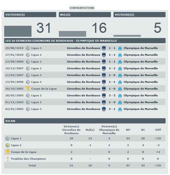Click Coupe de la Ligue label in 26/10/2005 row

coord(44,89)
